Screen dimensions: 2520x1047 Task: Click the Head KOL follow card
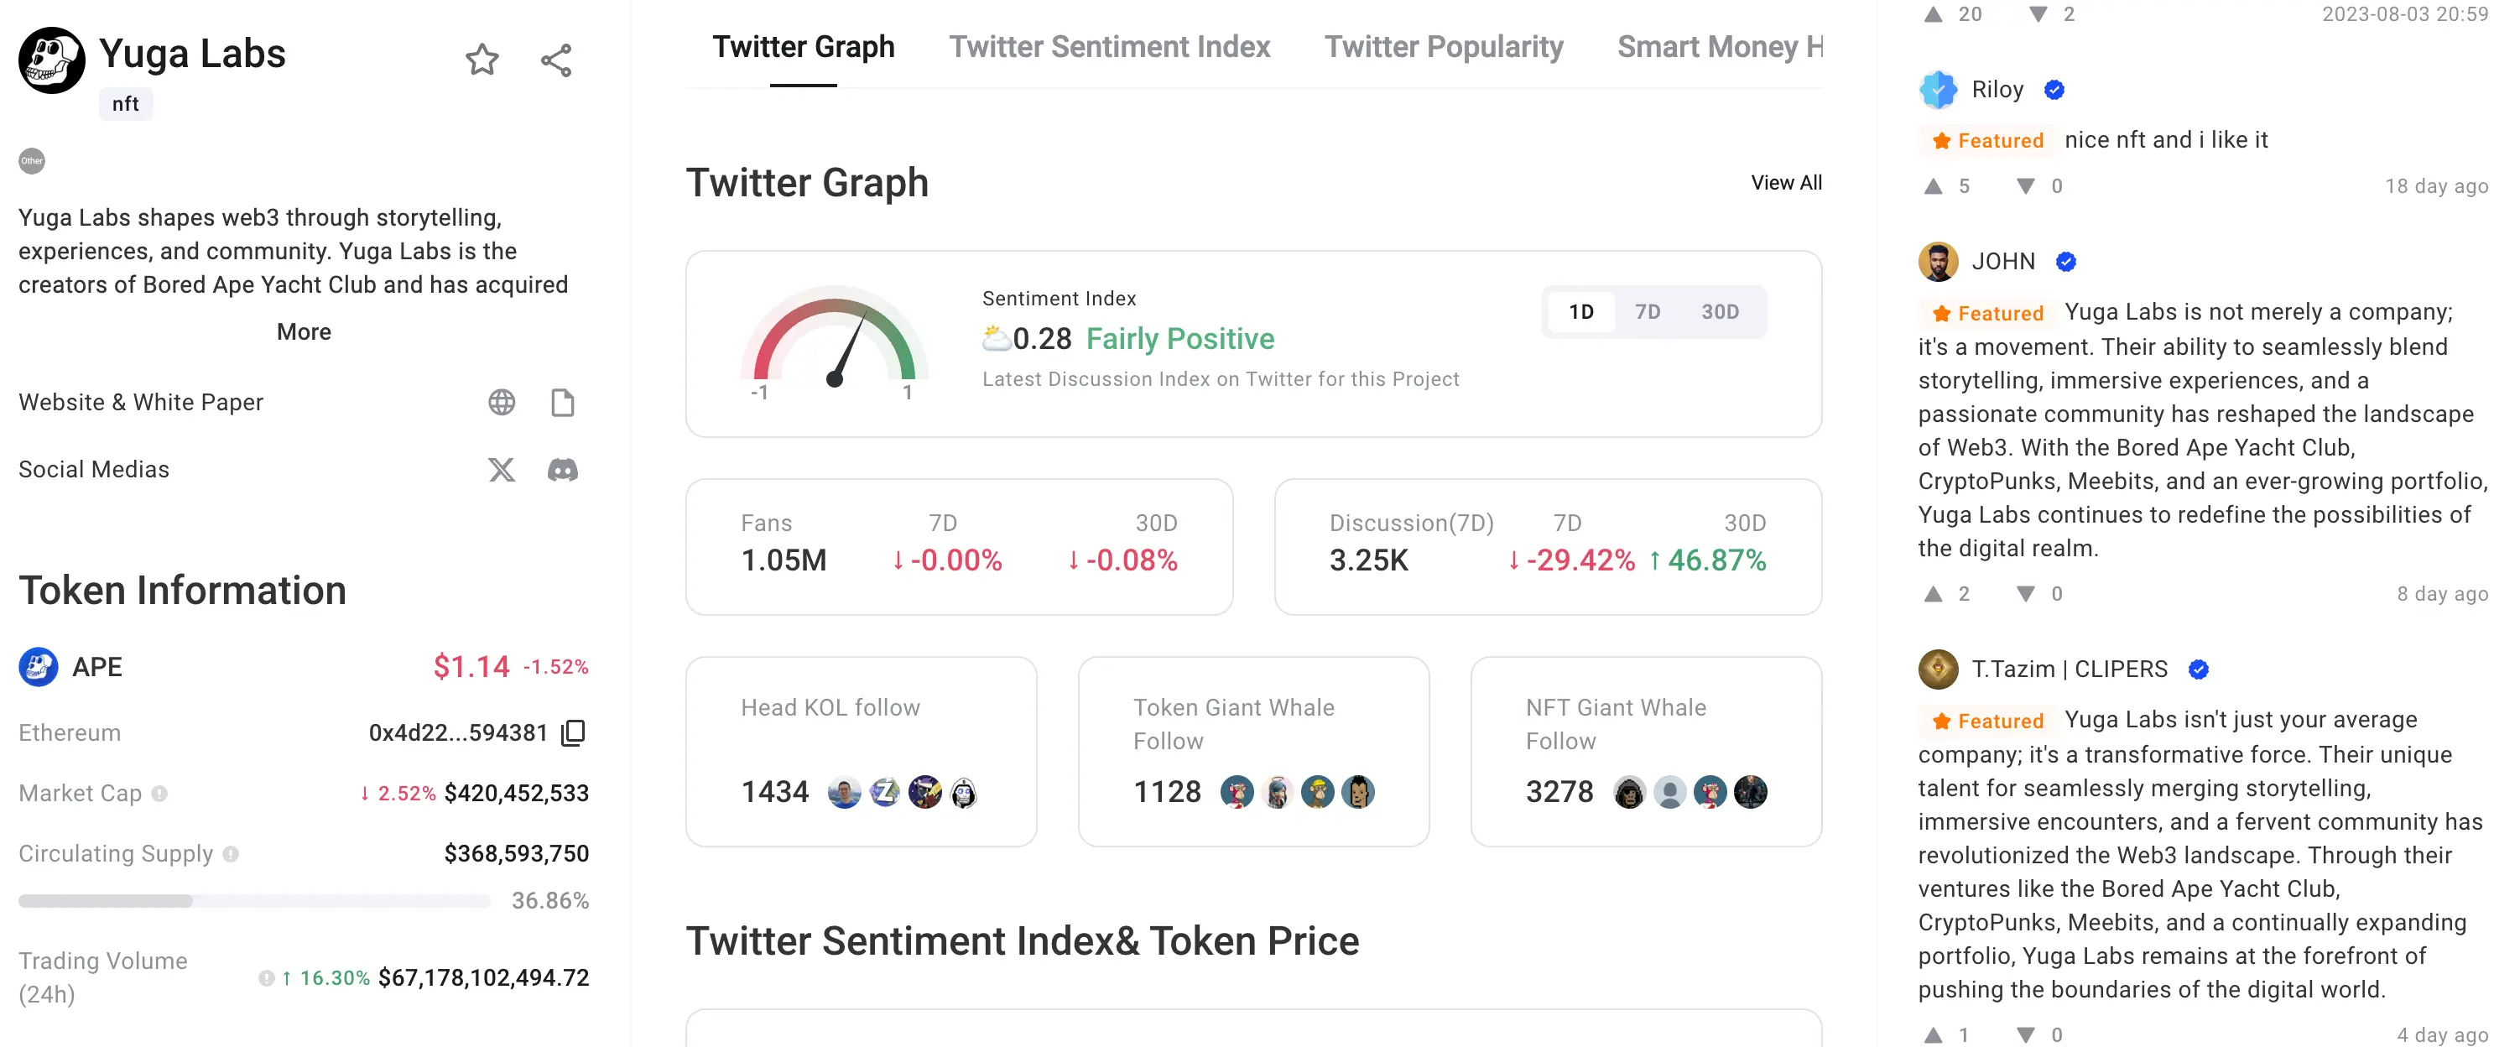click(x=861, y=751)
